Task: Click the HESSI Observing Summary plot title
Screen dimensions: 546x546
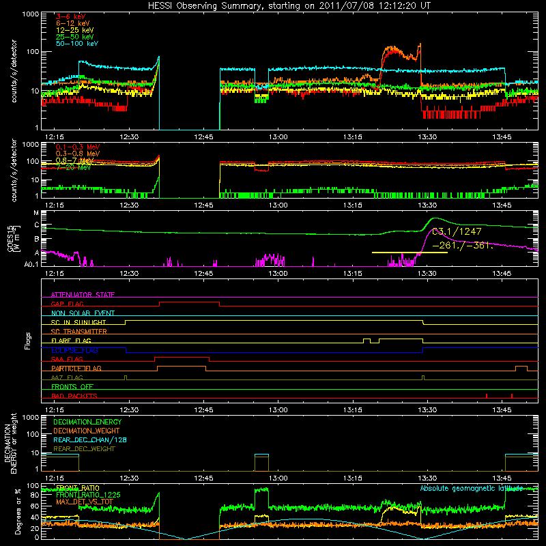Action: pyautogui.click(x=289, y=6)
